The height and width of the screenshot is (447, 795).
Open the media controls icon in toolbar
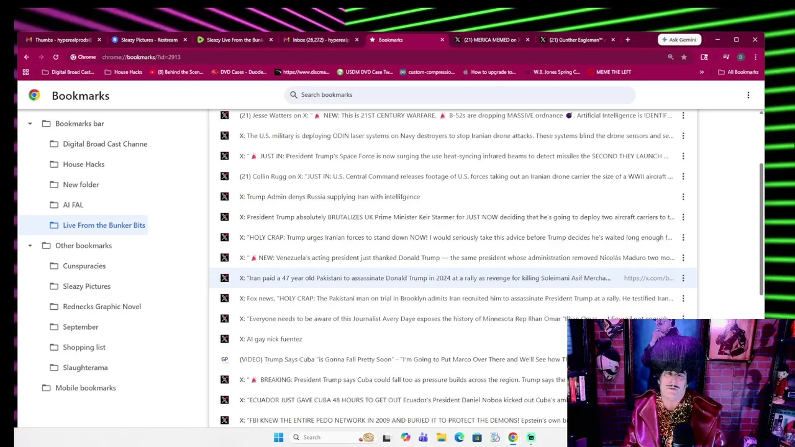pyautogui.click(x=726, y=57)
